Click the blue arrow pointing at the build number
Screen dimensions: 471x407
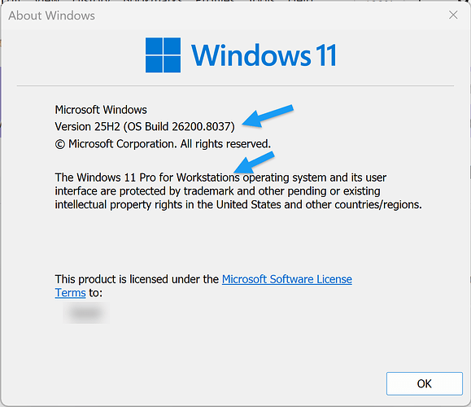[268, 116]
